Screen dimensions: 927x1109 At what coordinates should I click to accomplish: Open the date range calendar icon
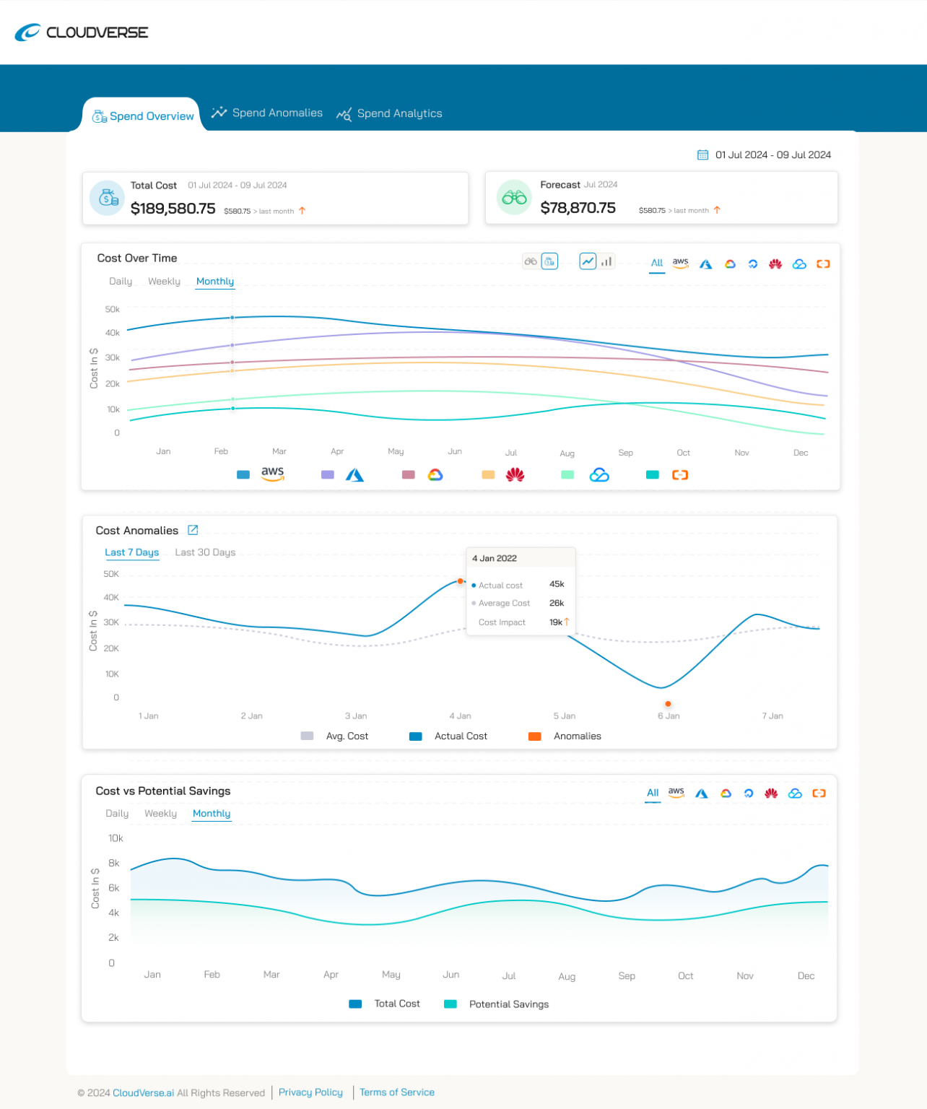pos(702,155)
